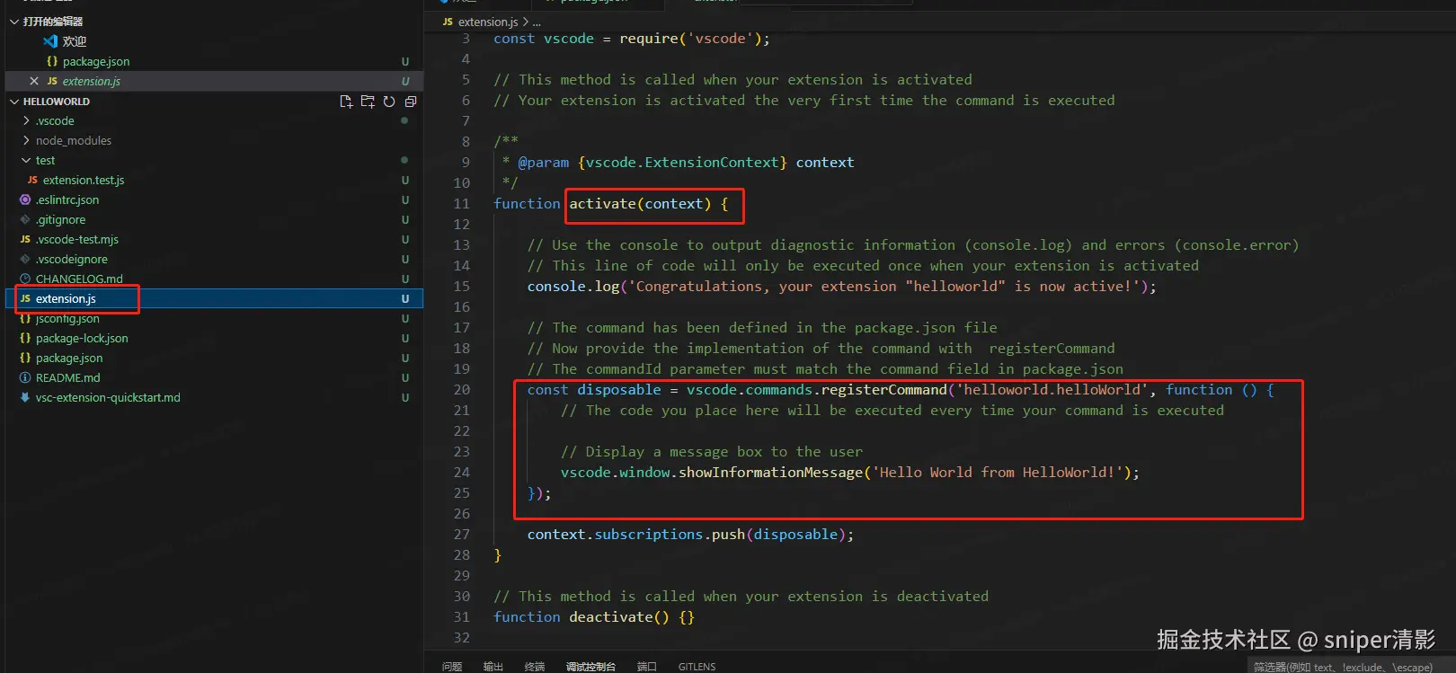1456x673 pixels.
Task: Click 'registerCommand' in line 20 code
Action: tap(884, 390)
